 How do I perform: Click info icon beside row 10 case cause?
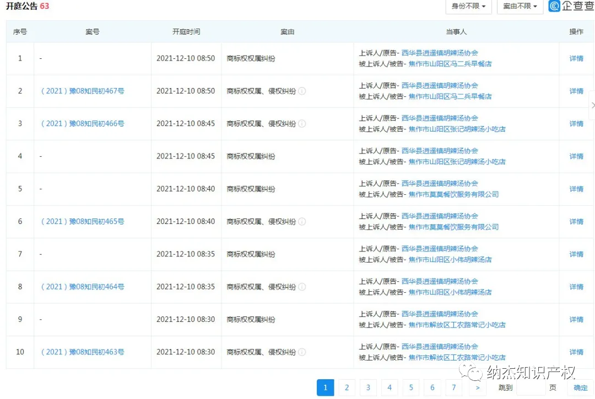click(x=302, y=352)
